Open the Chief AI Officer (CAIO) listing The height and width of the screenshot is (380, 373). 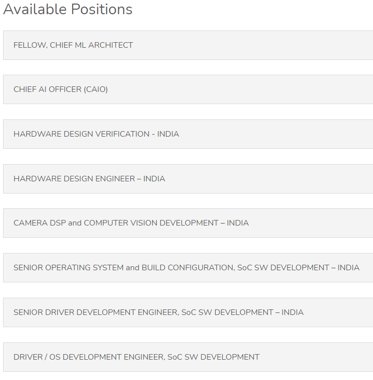pos(188,89)
